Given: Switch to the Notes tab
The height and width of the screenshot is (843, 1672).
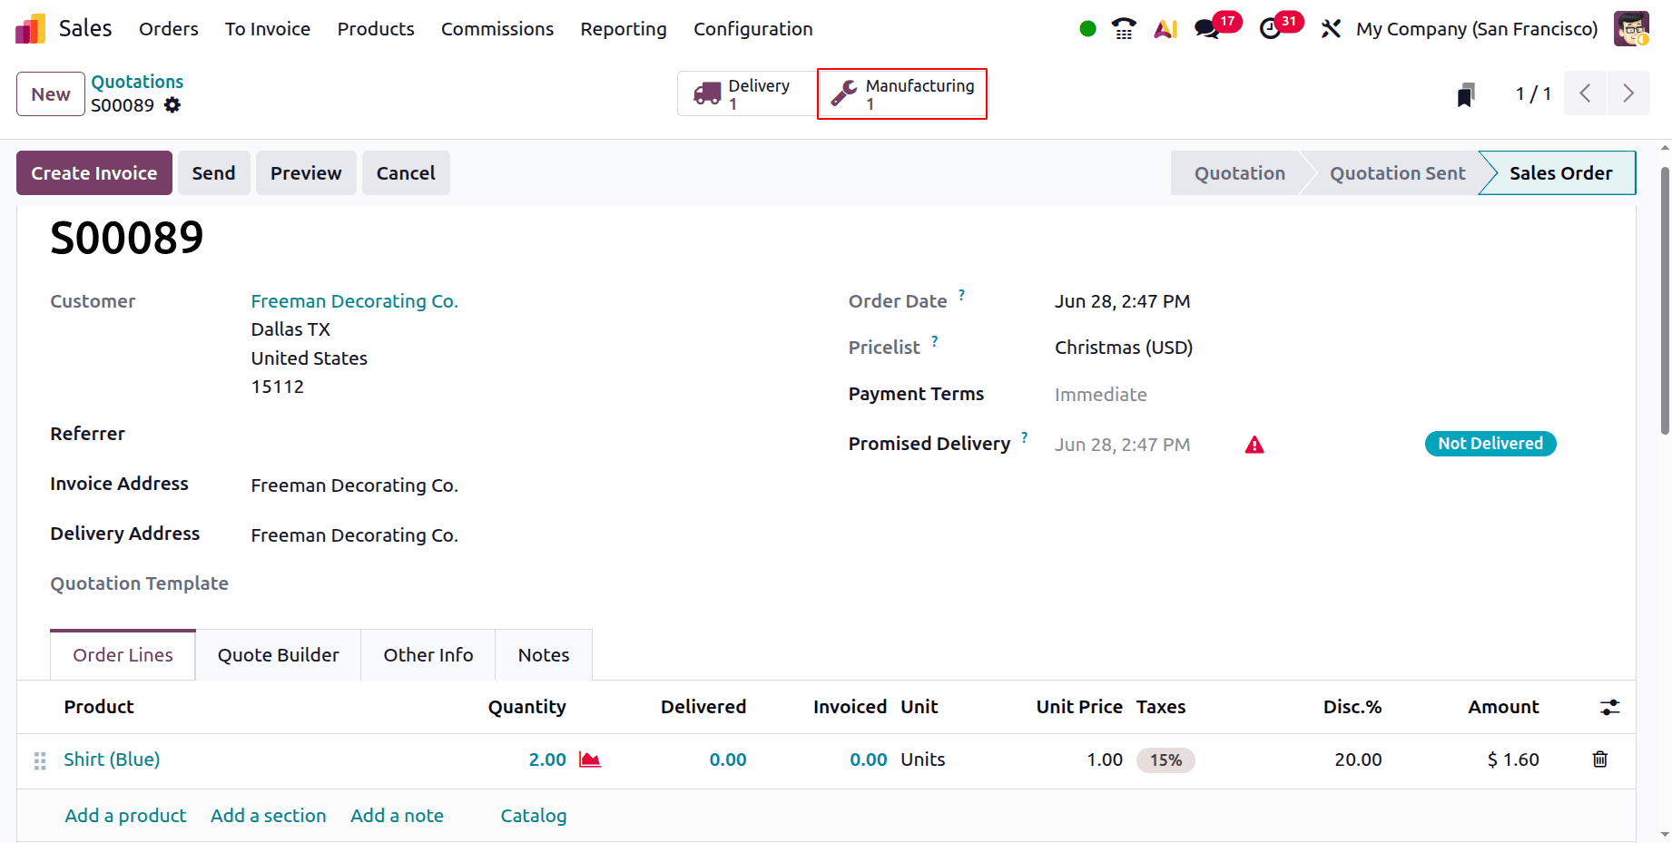Looking at the screenshot, I should pyautogui.click(x=544, y=655).
